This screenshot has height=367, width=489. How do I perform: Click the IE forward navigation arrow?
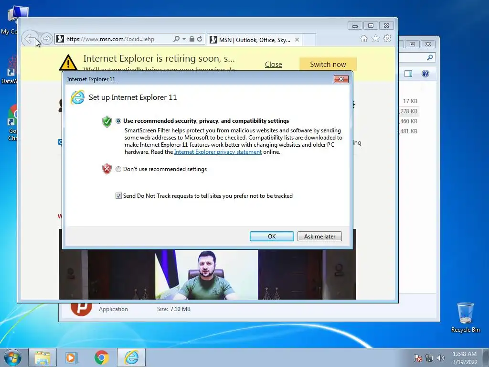(x=46, y=39)
